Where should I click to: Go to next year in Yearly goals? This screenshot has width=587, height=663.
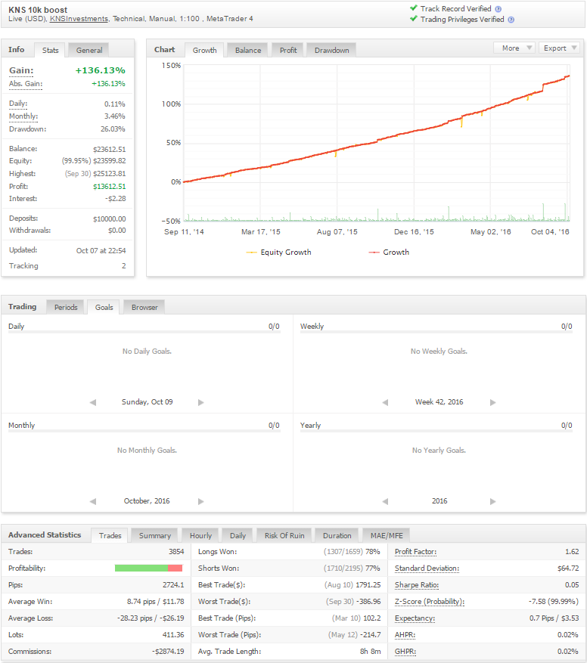[x=493, y=501]
